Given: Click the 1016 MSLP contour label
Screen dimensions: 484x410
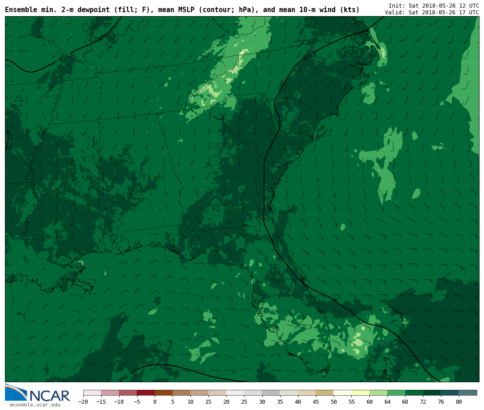Looking at the screenshot, I should (307, 57).
